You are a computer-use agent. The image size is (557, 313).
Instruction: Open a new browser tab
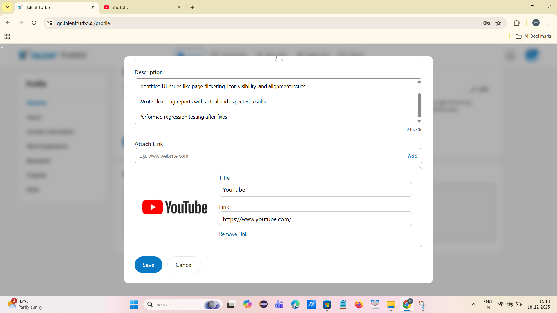click(192, 7)
